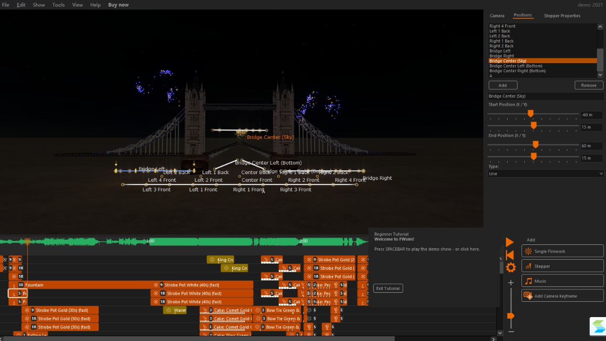Click the Exit Tutorial button
The width and height of the screenshot is (606, 341).
[388, 288]
